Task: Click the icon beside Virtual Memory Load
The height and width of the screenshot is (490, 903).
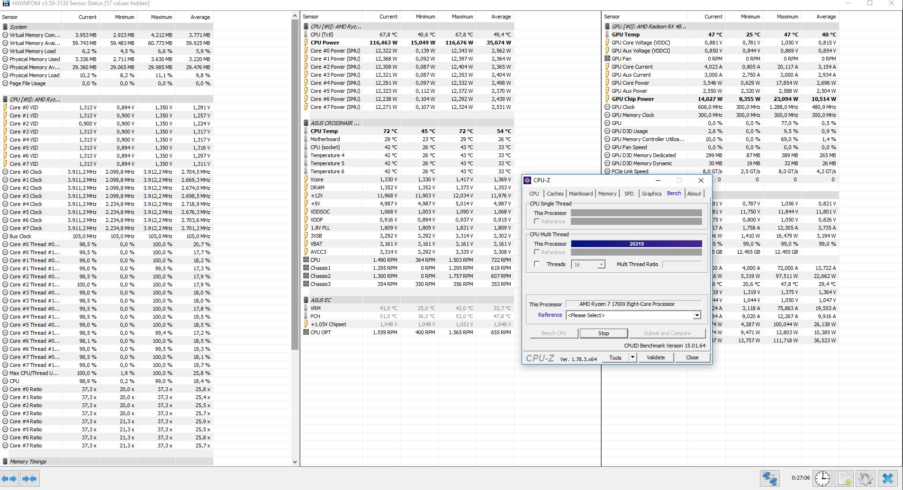Action: tap(5, 51)
